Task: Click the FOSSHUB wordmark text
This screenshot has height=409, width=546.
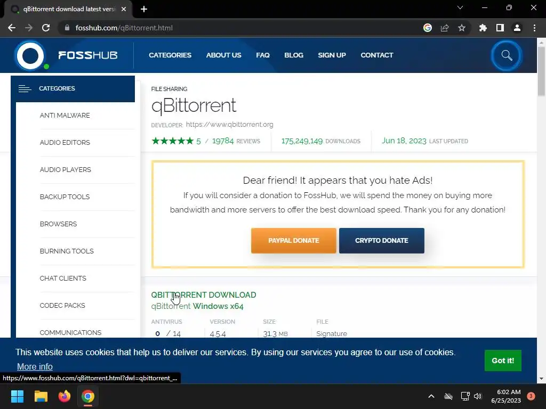Action: 88,55
